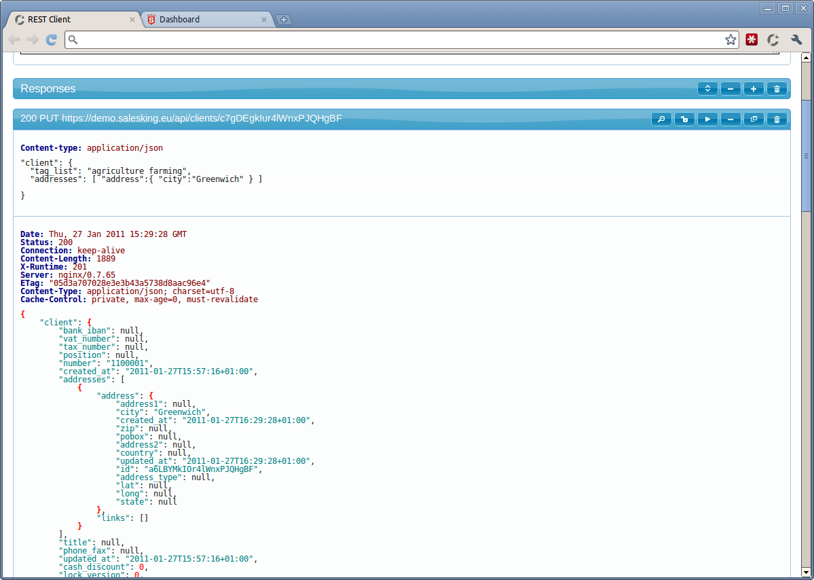Image resolution: width=814 pixels, height=580 pixels.
Task: Bookmark this page with the star icon
Action: pos(730,39)
